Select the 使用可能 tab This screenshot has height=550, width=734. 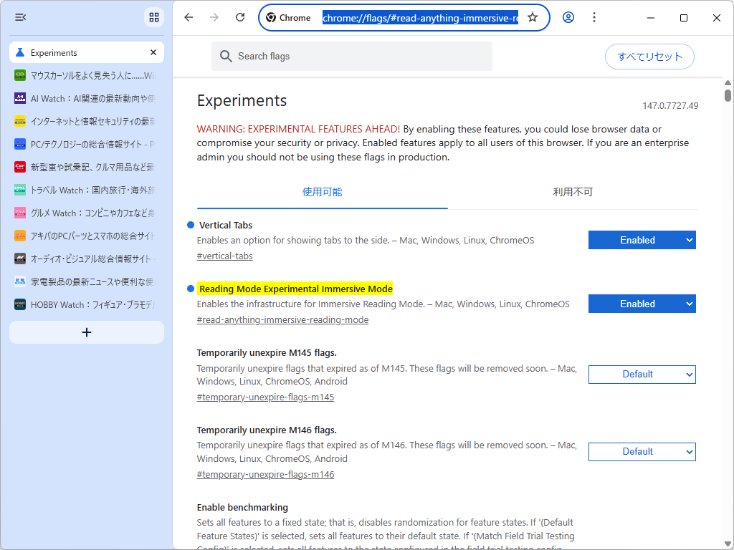pyautogui.click(x=322, y=192)
